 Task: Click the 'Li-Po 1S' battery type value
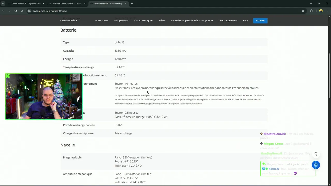[119, 42]
